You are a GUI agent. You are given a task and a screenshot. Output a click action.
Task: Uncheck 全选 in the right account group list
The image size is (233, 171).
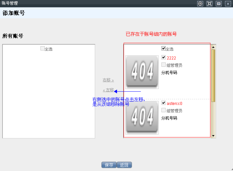tap(163, 48)
